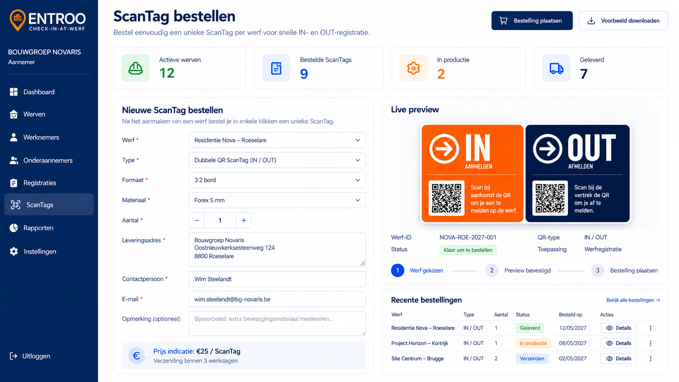679x382 pixels.
Task: Go to Werven in the sidebar
Action: pos(49,114)
